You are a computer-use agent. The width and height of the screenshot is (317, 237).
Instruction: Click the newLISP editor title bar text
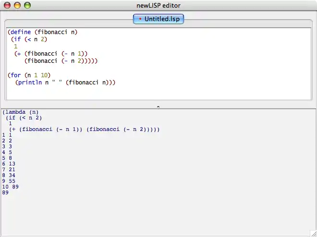[x=158, y=5]
